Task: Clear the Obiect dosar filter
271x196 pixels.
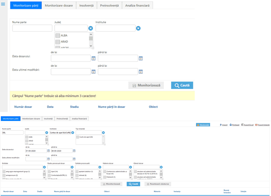Action: [x=161, y=167]
